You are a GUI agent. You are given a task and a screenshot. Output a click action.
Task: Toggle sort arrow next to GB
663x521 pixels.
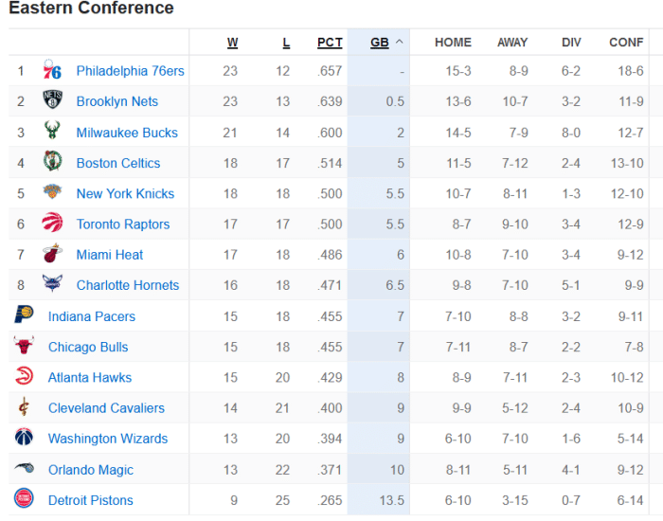click(x=399, y=42)
